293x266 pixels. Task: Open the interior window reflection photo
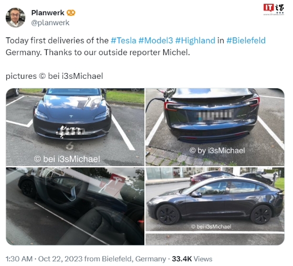(75, 206)
